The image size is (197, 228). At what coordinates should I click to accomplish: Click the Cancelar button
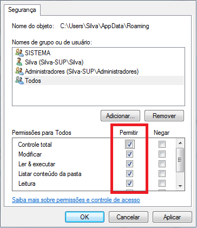coord(128,217)
